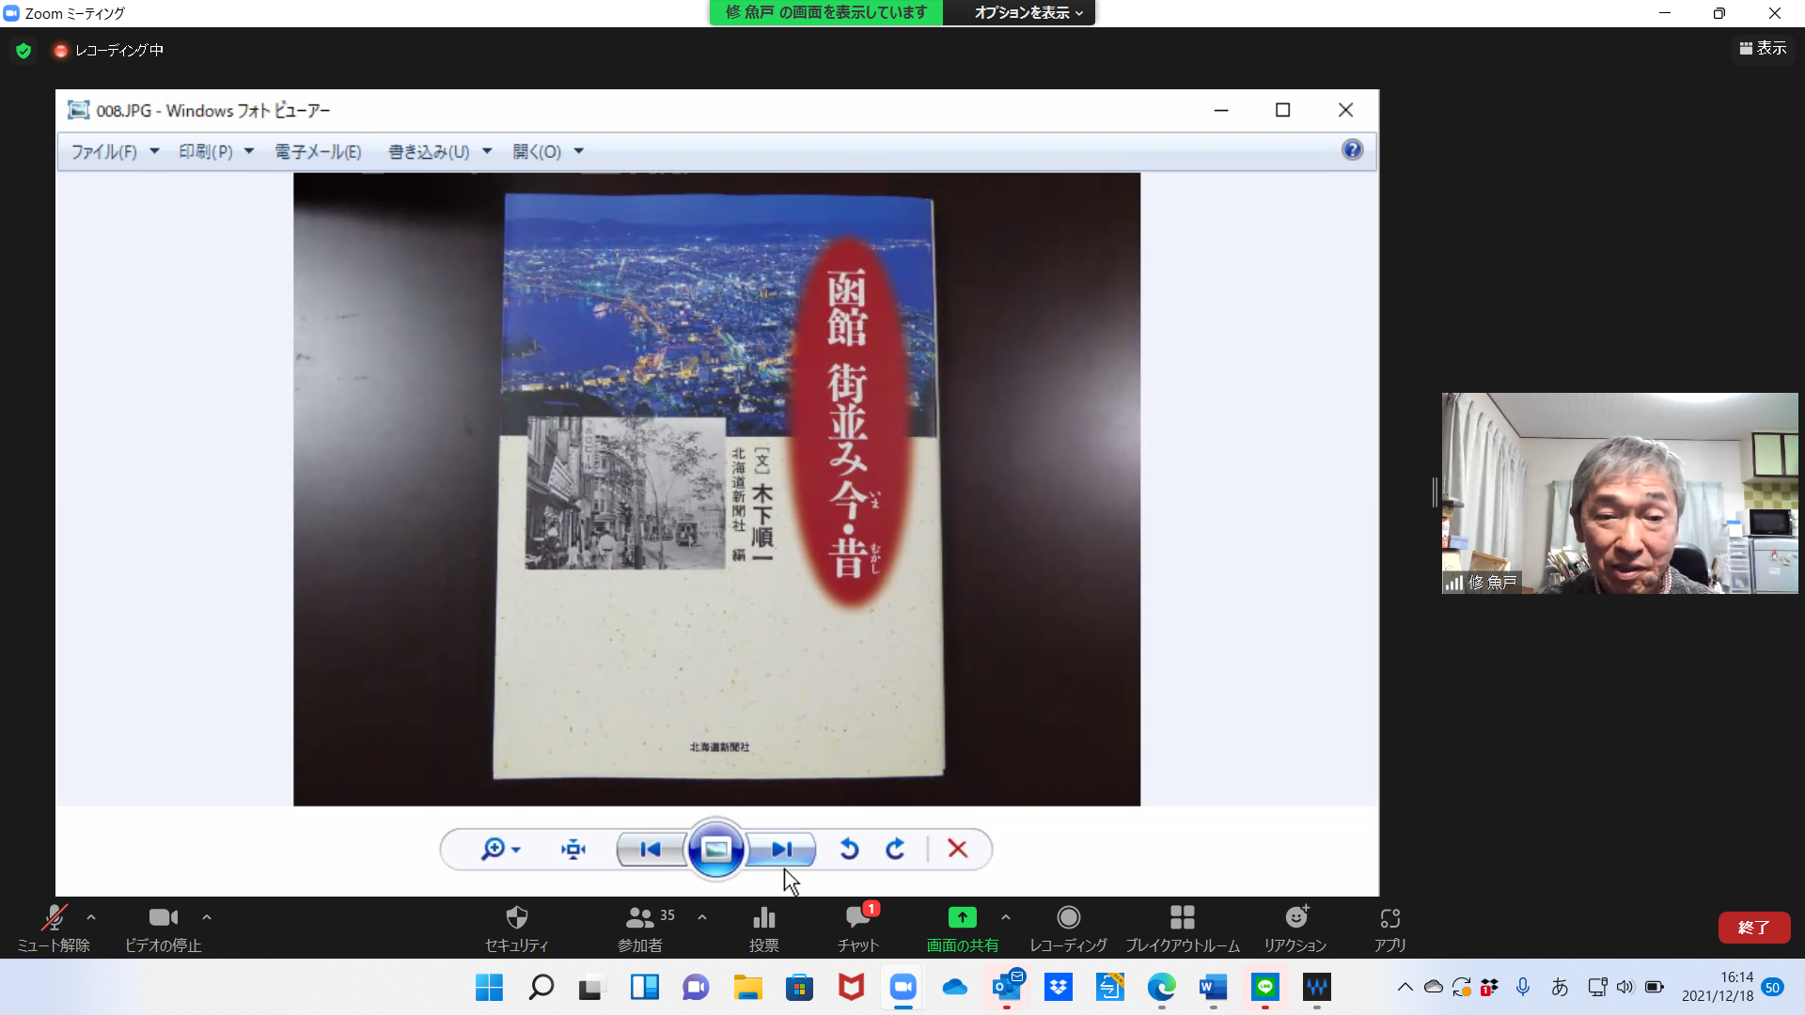This screenshot has width=1805, height=1015.
Task: Expand caret next to participants
Action: click(x=702, y=917)
